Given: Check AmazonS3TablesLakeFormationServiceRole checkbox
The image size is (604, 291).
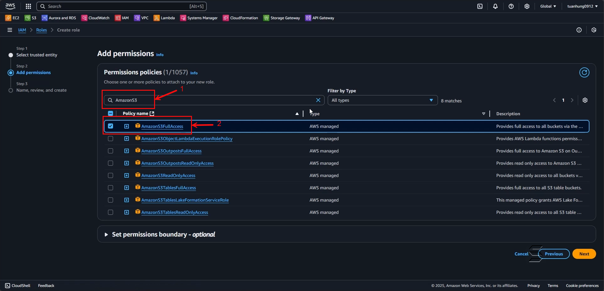Looking at the screenshot, I should click(111, 200).
